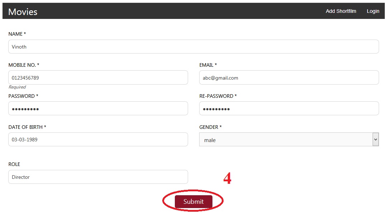Image resolution: width=388 pixels, height=212 pixels.
Task: Click the NAME field label
Action: (x=17, y=34)
